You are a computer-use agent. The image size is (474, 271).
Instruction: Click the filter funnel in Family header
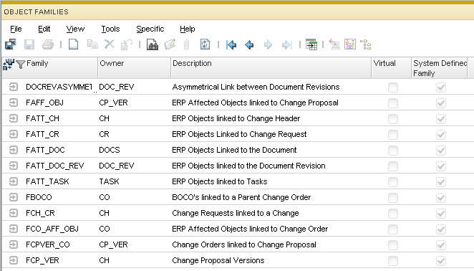pyautogui.click(x=20, y=65)
